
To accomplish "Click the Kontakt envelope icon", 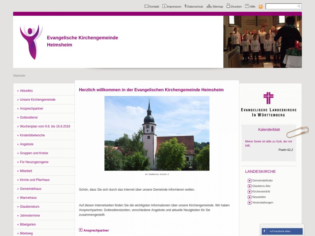I will click(146, 6).
